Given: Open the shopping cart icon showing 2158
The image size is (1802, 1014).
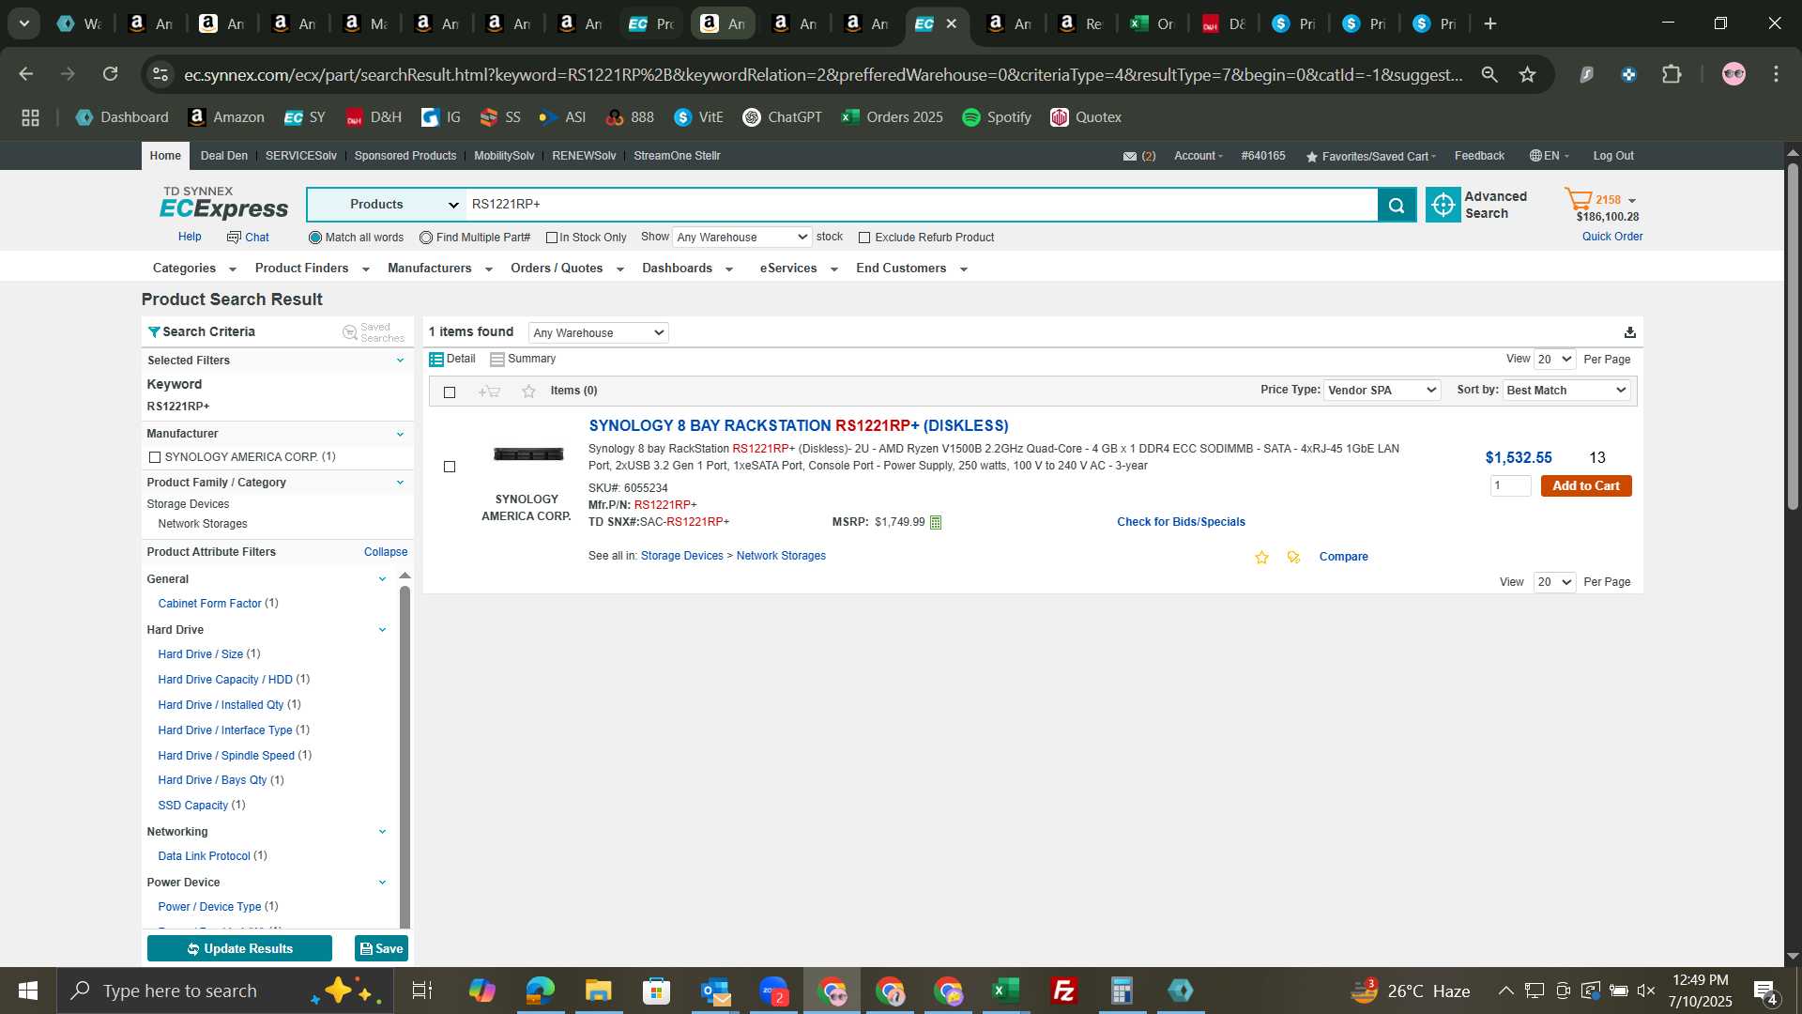Looking at the screenshot, I should click(x=1579, y=199).
